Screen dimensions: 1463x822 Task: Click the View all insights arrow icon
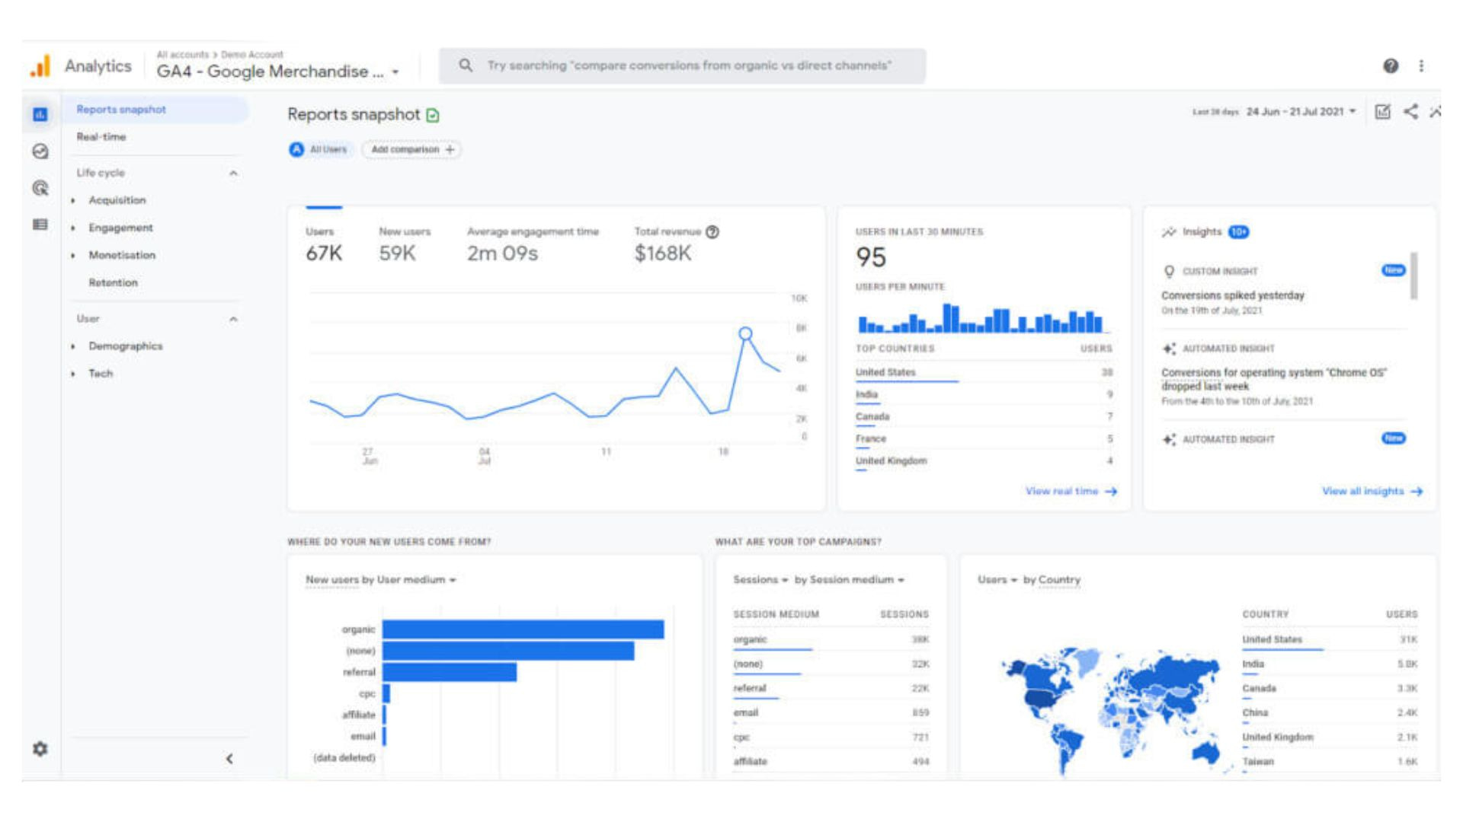1417,492
